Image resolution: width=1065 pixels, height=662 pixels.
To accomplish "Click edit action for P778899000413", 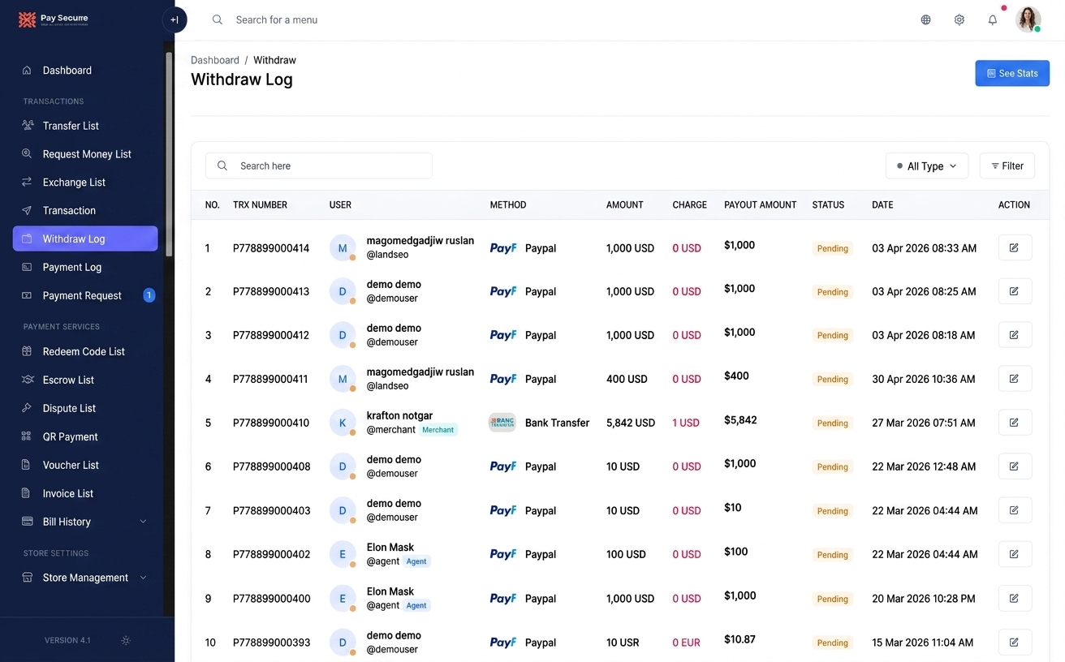I will click(1015, 291).
